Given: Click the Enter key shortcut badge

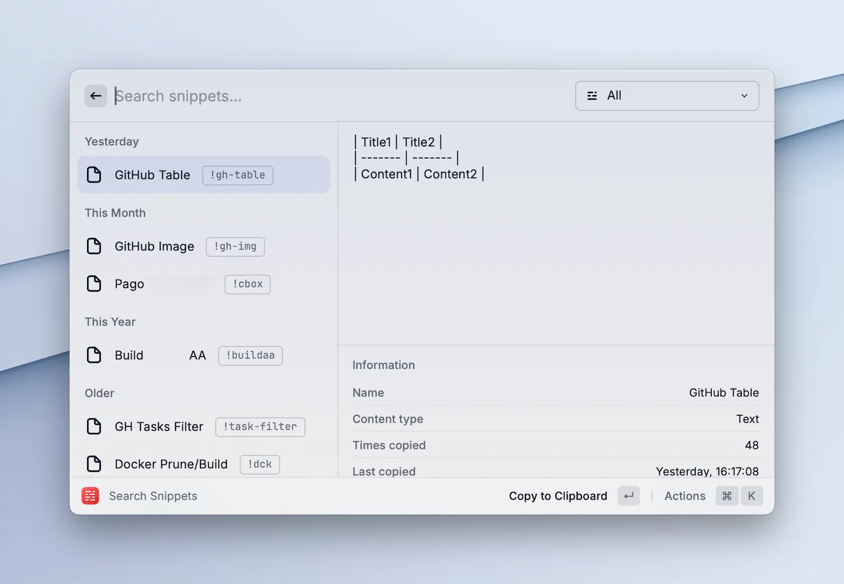Looking at the screenshot, I should (x=628, y=496).
